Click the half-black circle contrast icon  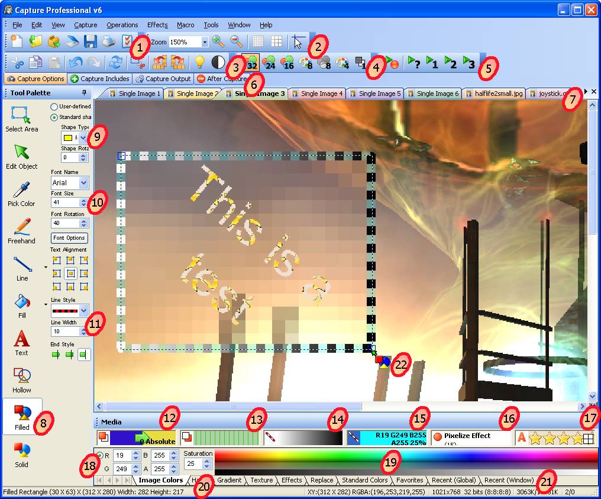(x=218, y=62)
